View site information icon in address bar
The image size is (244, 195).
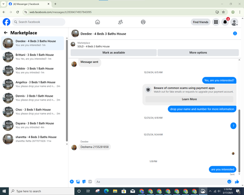pyautogui.click(x=26, y=12)
